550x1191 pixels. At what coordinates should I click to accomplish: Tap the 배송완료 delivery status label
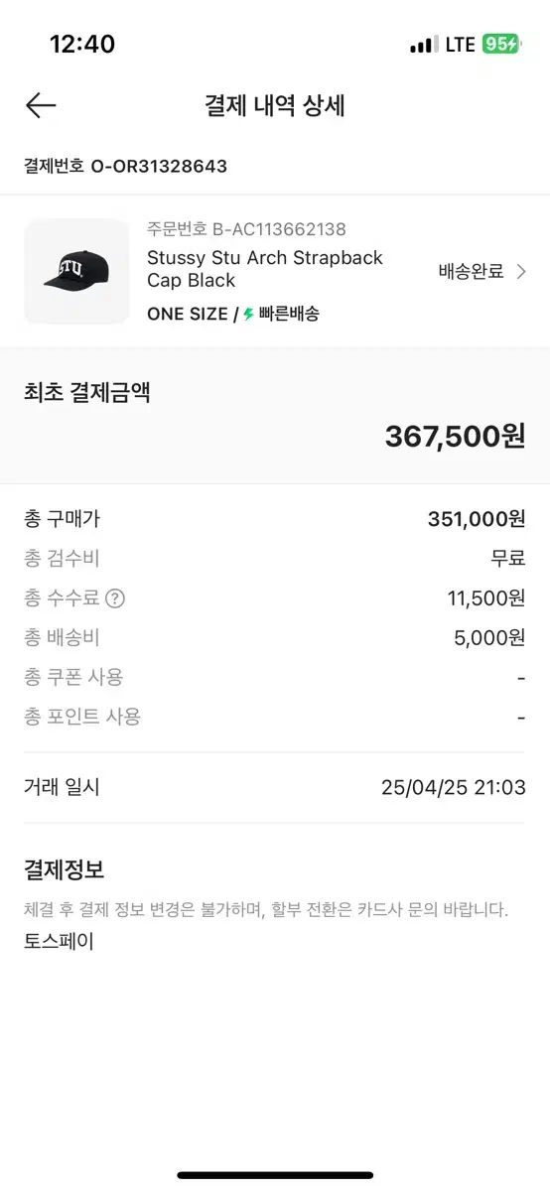point(472,271)
